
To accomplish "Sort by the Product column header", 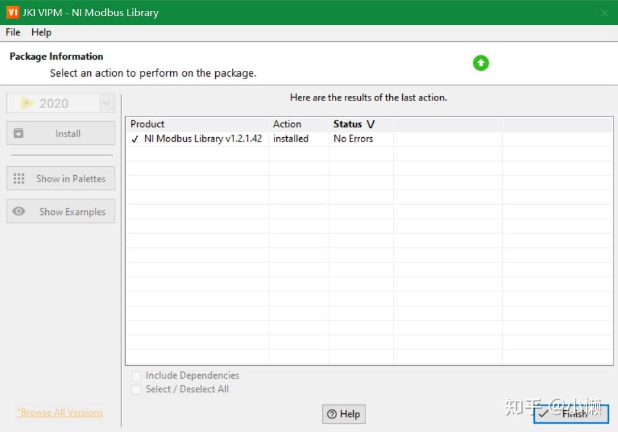I will [197, 124].
